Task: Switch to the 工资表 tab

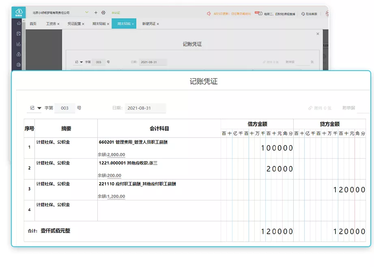Action: [x=52, y=24]
